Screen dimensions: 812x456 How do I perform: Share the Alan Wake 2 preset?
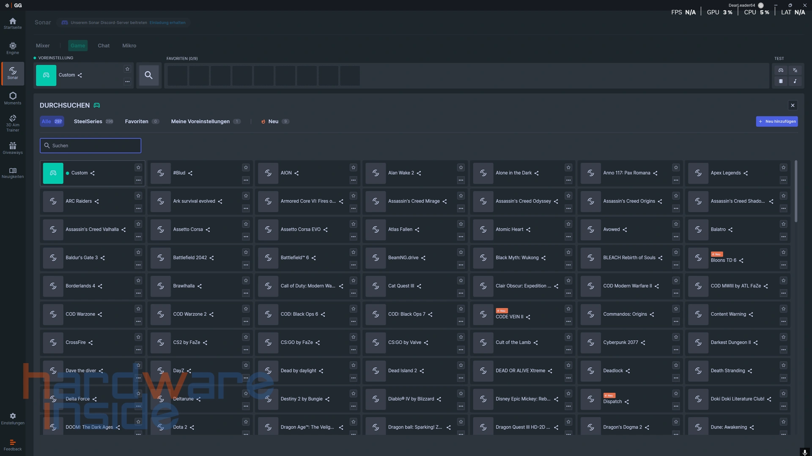click(x=419, y=173)
